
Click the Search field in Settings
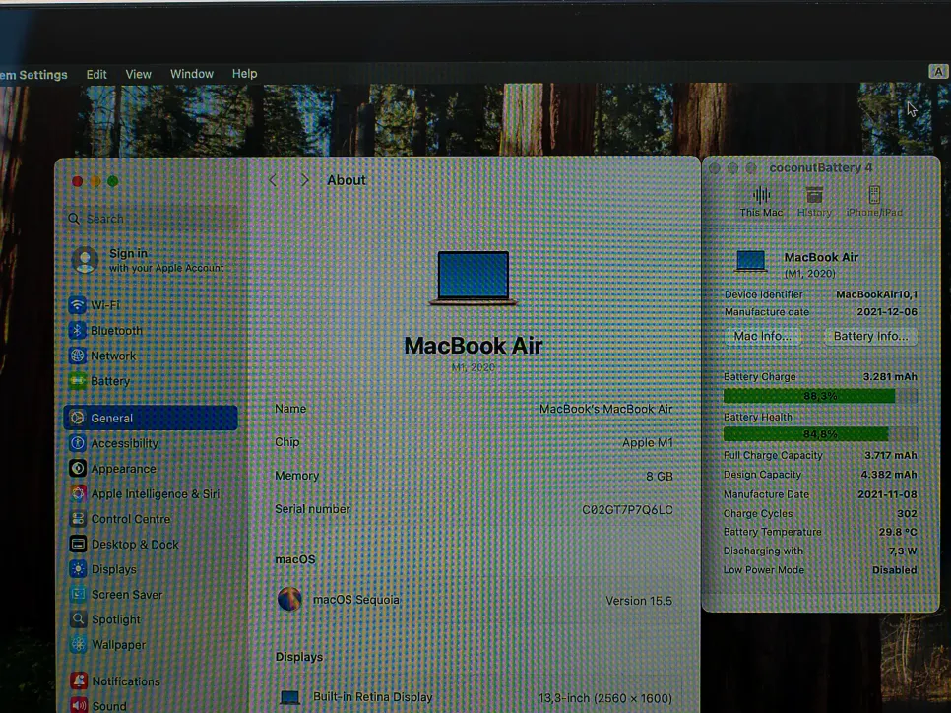152,219
